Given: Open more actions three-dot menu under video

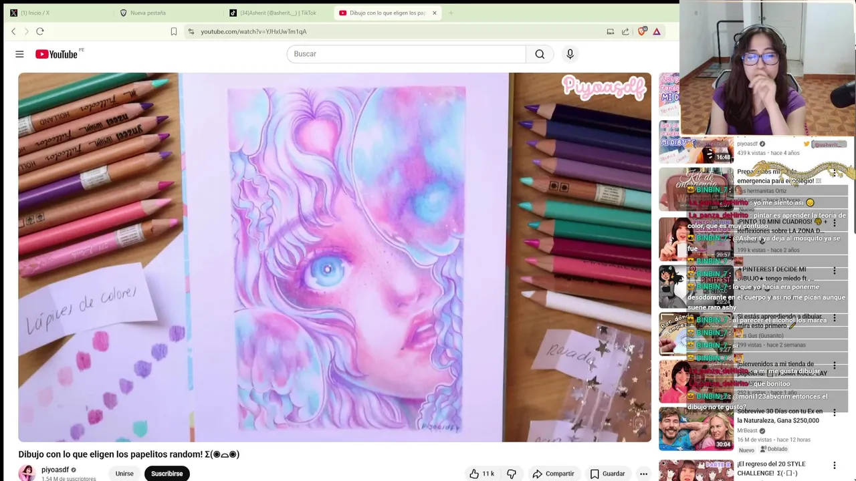Looking at the screenshot, I should pos(643,474).
